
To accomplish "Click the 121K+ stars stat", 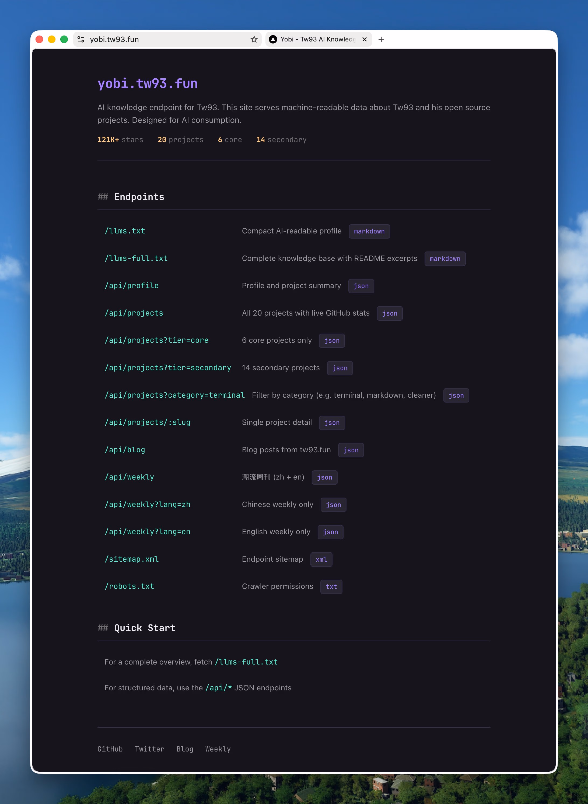I will pos(120,140).
